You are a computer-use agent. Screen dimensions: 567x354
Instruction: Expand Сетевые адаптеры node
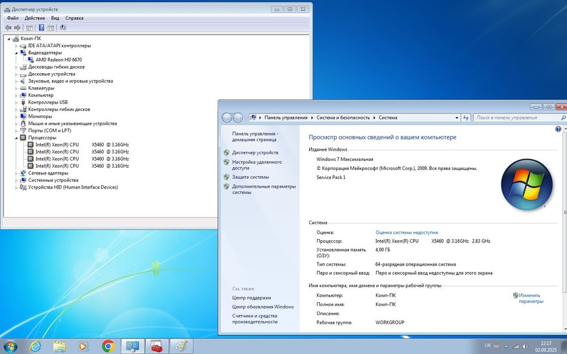(16, 173)
